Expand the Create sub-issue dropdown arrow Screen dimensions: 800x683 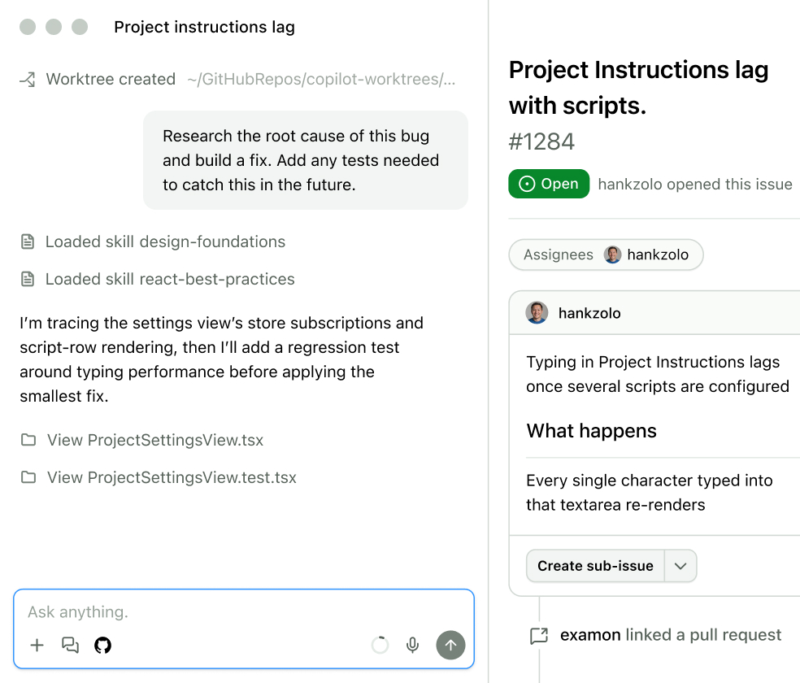(x=680, y=566)
